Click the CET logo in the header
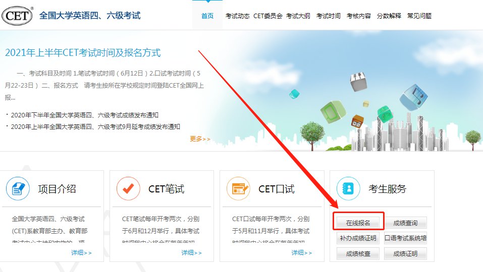This screenshot has height=272, width=483. click(x=17, y=16)
